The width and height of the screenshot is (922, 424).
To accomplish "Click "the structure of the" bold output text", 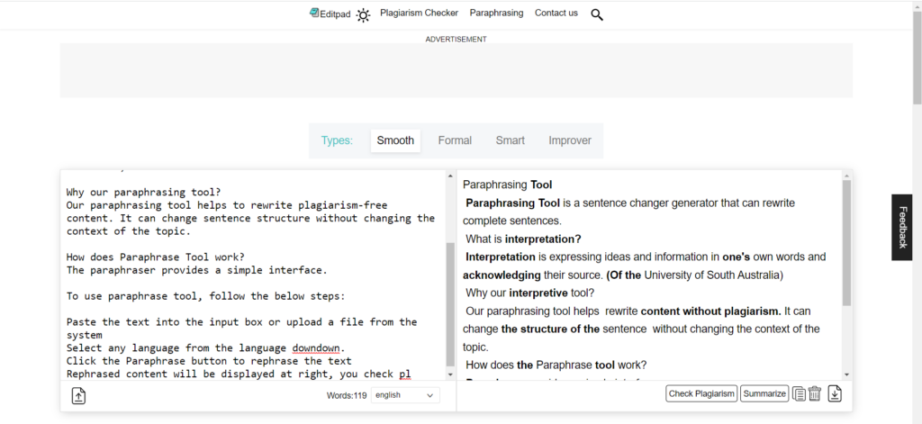I will tap(550, 329).
